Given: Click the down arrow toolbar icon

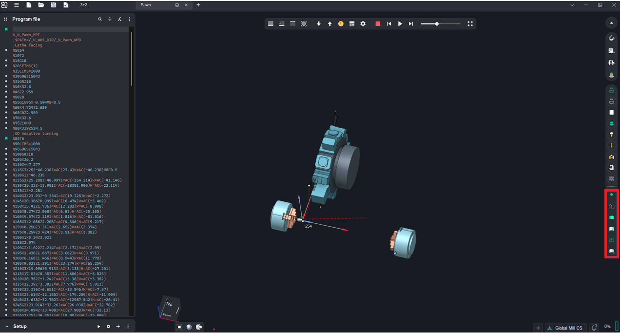Looking at the screenshot, I should [x=319, y=24].
